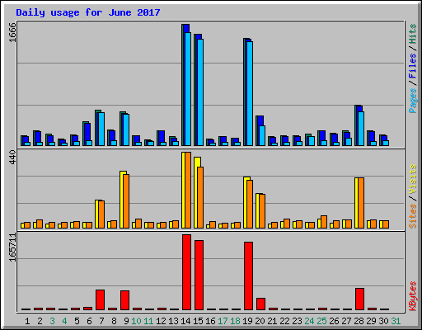Click x-axis day label 3
Viewport: 422px width, 330px height.
click(x=52, y=321)
